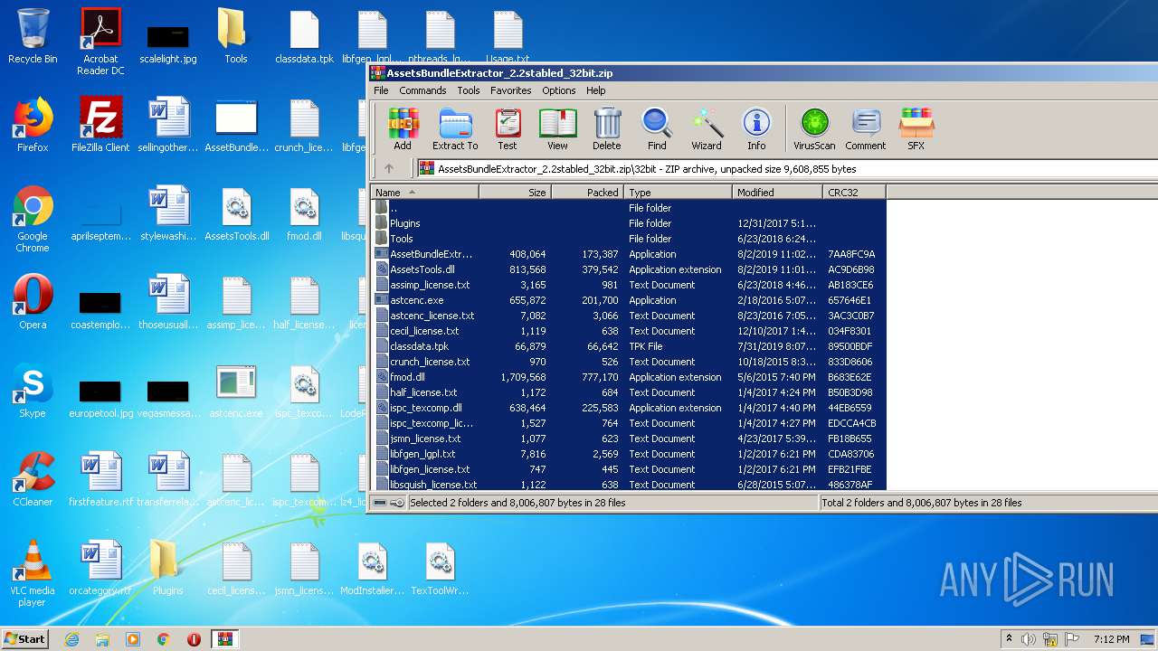
Task: Open Firefox desktop icon
Action: (33, 125)
